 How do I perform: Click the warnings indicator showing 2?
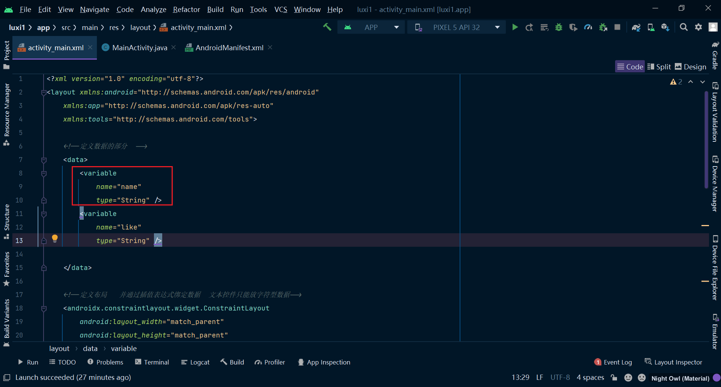(x=676, y=82)
